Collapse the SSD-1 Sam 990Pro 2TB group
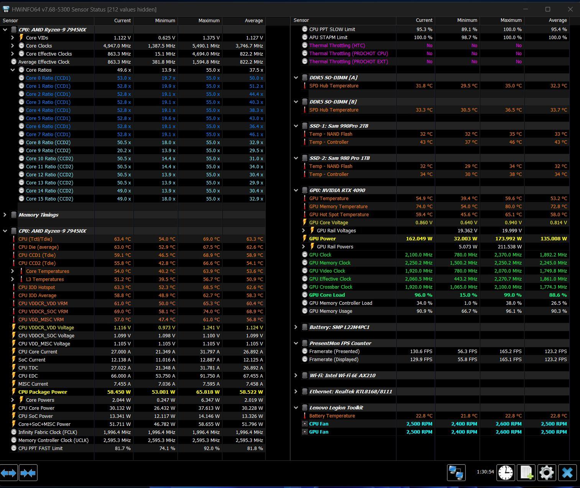The height and width of the screenshot is (488, 580). click(296, 126)
